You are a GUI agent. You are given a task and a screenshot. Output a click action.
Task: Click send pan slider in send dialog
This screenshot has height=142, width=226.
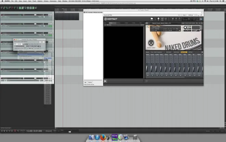click(x=34, y=46)
